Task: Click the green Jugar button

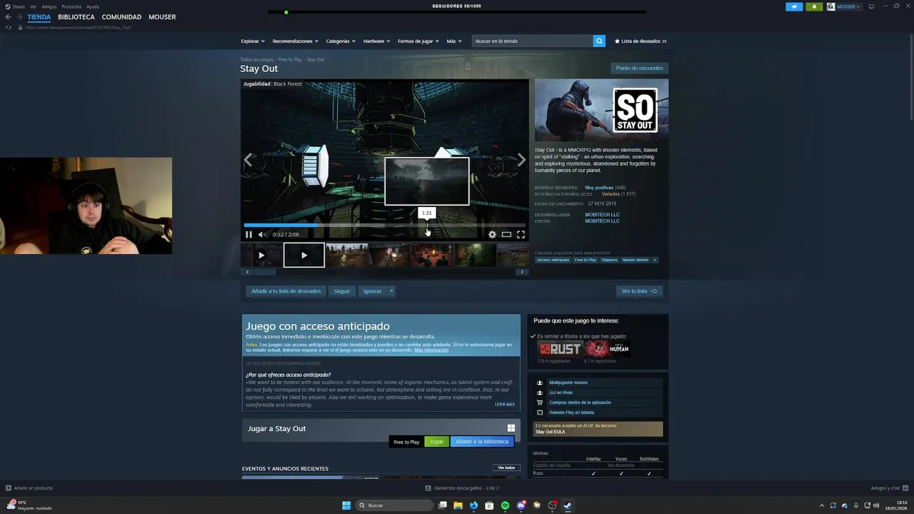Action: click(x=436, y=441)
